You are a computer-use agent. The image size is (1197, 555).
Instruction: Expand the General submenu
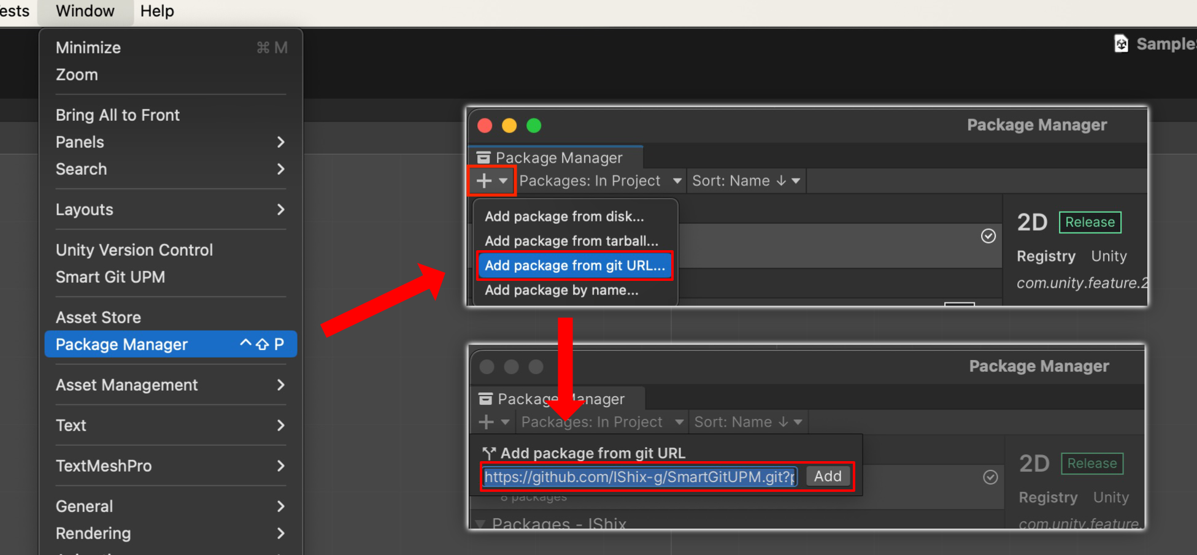pos(171,506)
